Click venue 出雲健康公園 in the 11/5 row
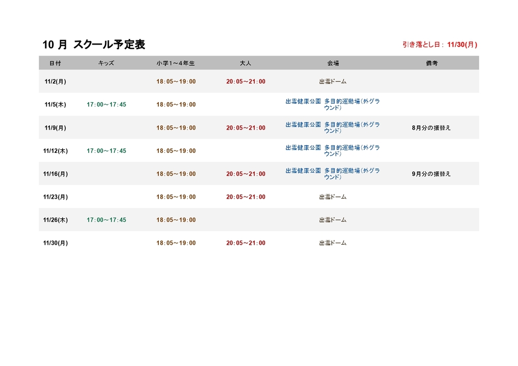 click(333, 105)
